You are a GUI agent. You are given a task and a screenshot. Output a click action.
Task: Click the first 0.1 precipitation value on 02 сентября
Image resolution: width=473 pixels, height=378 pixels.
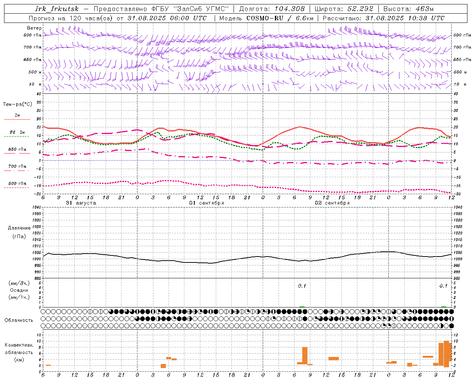click(x=302, y=286)
